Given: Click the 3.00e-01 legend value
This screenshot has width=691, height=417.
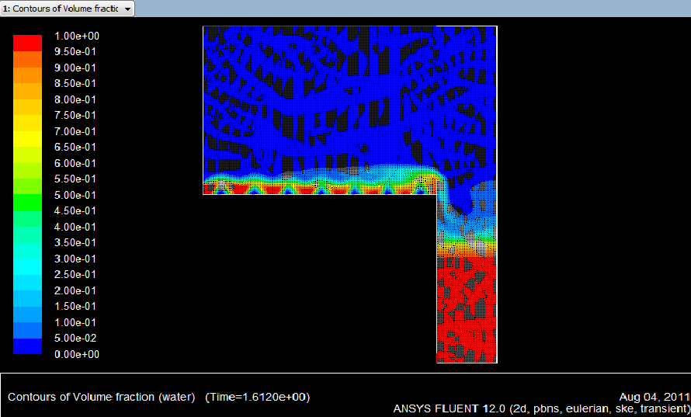Looking at the screenshot, I should (75, 259).
